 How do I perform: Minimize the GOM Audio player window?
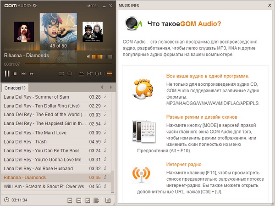[x=104, y=6]
